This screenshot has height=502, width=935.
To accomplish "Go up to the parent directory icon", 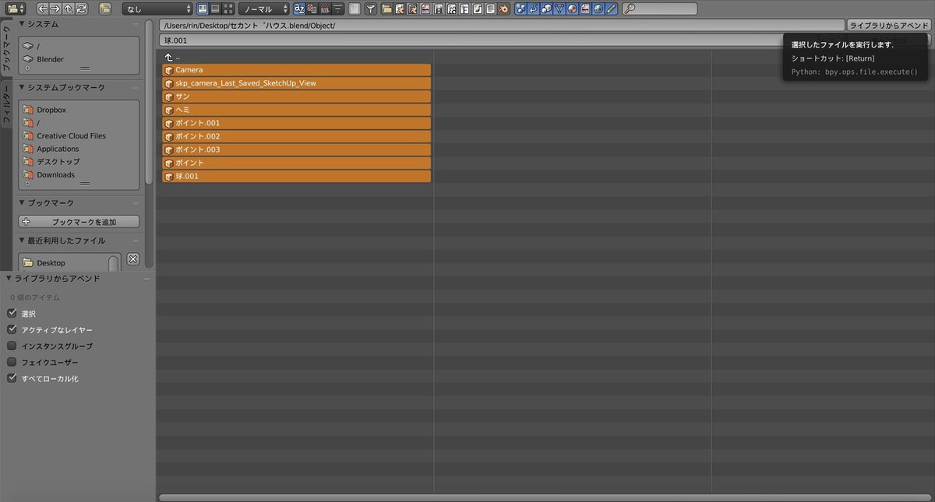I will 69,9.
